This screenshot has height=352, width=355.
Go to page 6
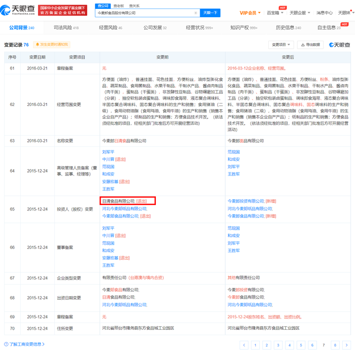(x=312, y=345)
